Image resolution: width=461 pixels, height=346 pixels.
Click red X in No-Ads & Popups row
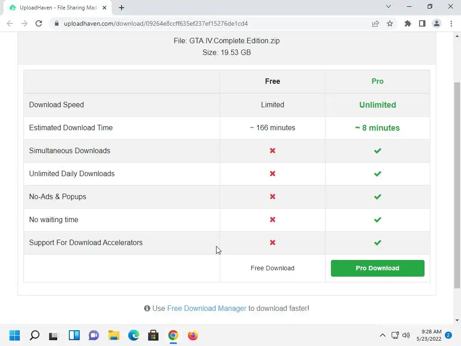(x=272, y=196)
